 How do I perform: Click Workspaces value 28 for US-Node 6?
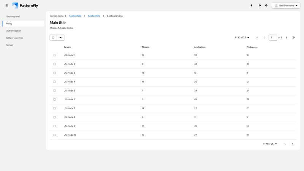(x=248, y=100)
